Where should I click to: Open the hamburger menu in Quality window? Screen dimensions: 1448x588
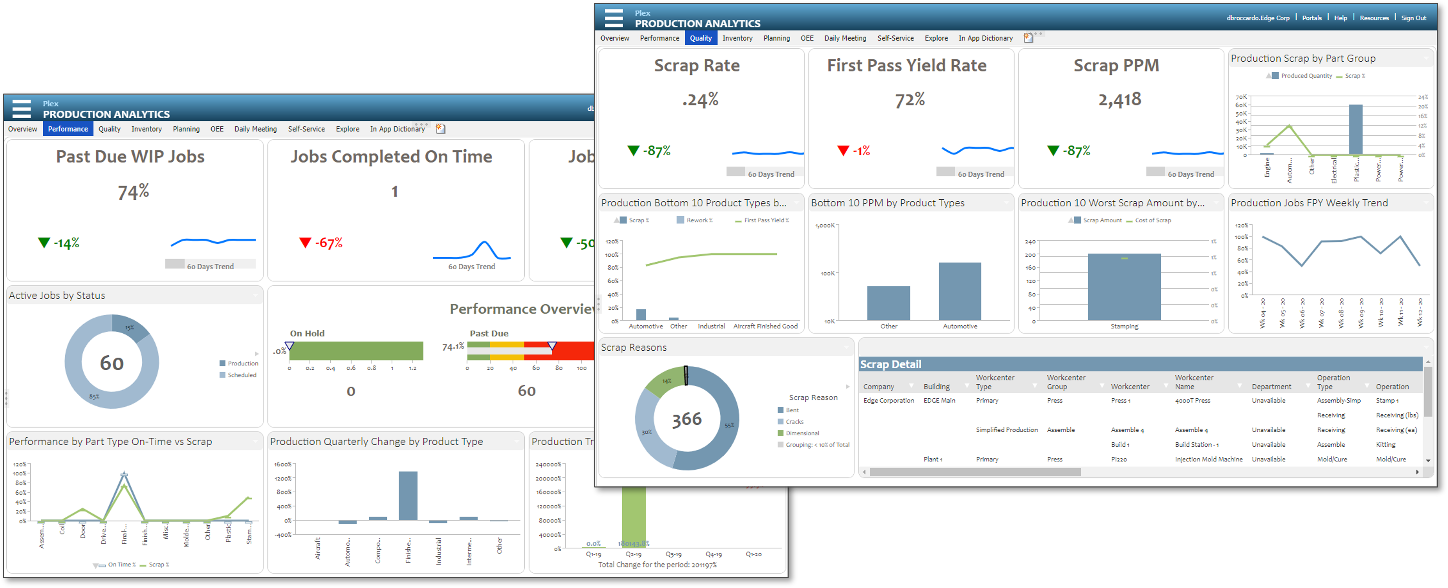click(x=613, y=18)
